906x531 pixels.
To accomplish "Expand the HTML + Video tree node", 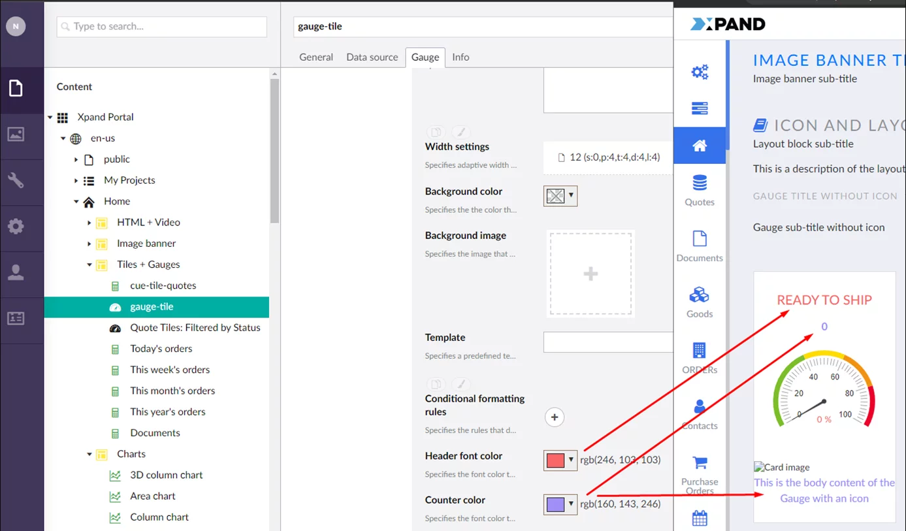I will 89,223.
